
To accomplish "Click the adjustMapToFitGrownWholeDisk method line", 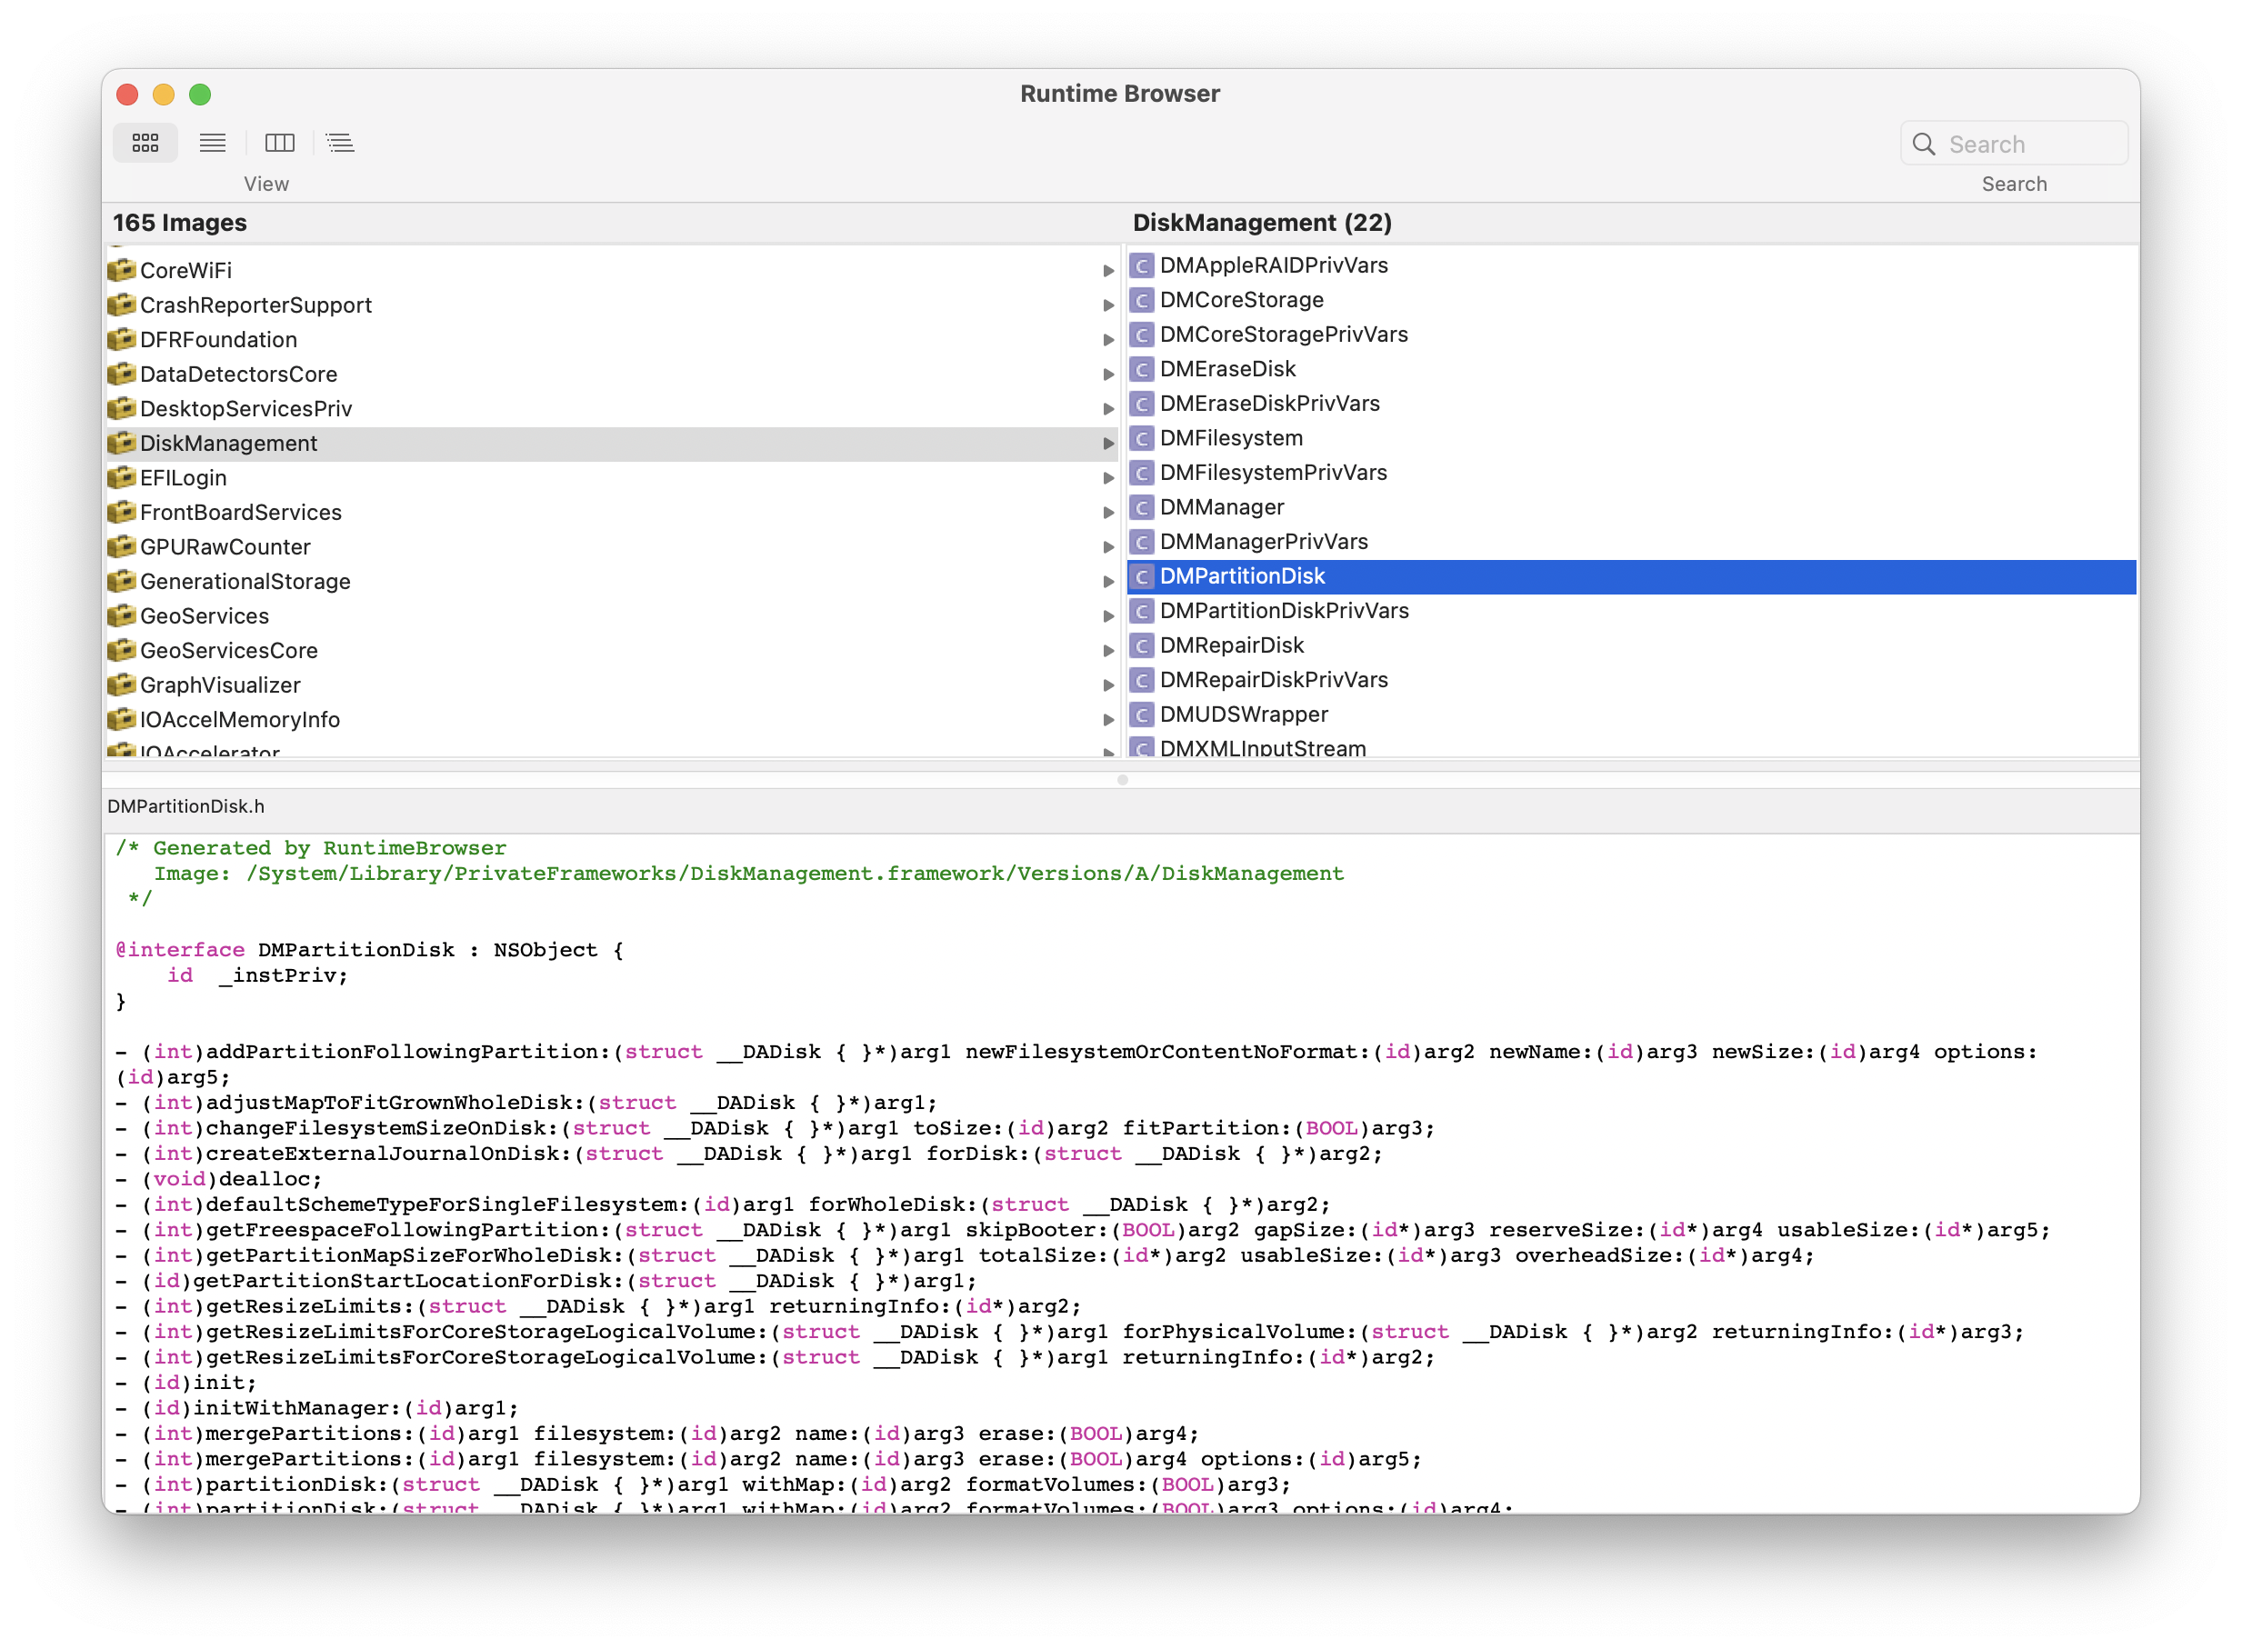I will pos(526,1103).
